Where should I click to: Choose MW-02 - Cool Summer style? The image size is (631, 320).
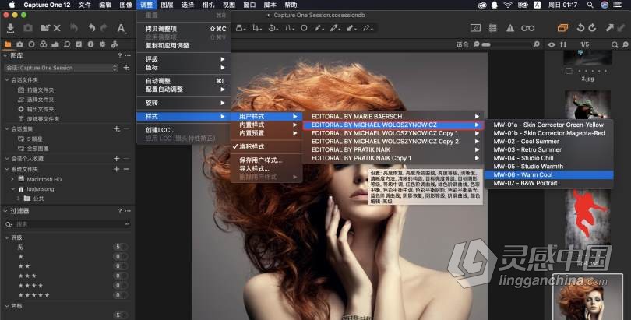click(549, 142)
